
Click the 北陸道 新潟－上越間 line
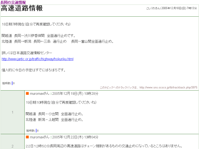pos(54,119)
